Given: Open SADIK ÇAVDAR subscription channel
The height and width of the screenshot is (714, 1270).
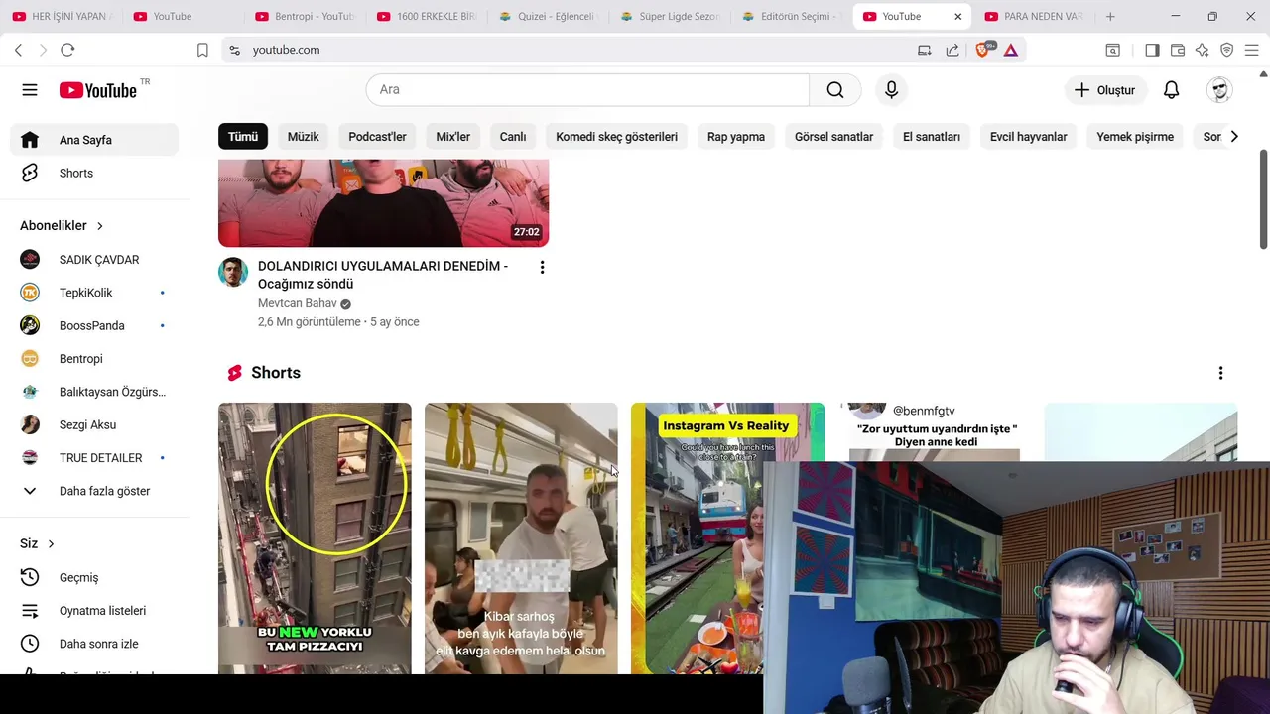Looking at the screenshot, I should (x=95, y=260).
